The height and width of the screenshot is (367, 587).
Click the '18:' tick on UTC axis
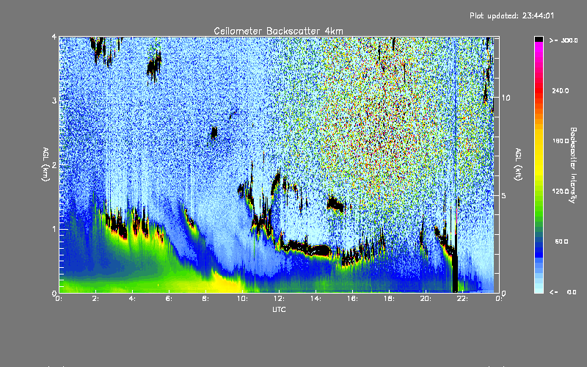(x=389, y=299)
